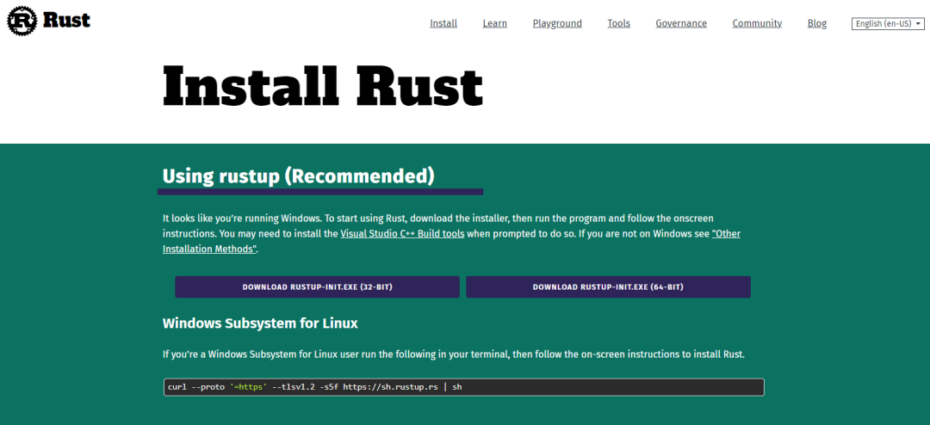Screen dimensions: 930x425
Task: Open the Install navigation link
Action: pos(443,24)
